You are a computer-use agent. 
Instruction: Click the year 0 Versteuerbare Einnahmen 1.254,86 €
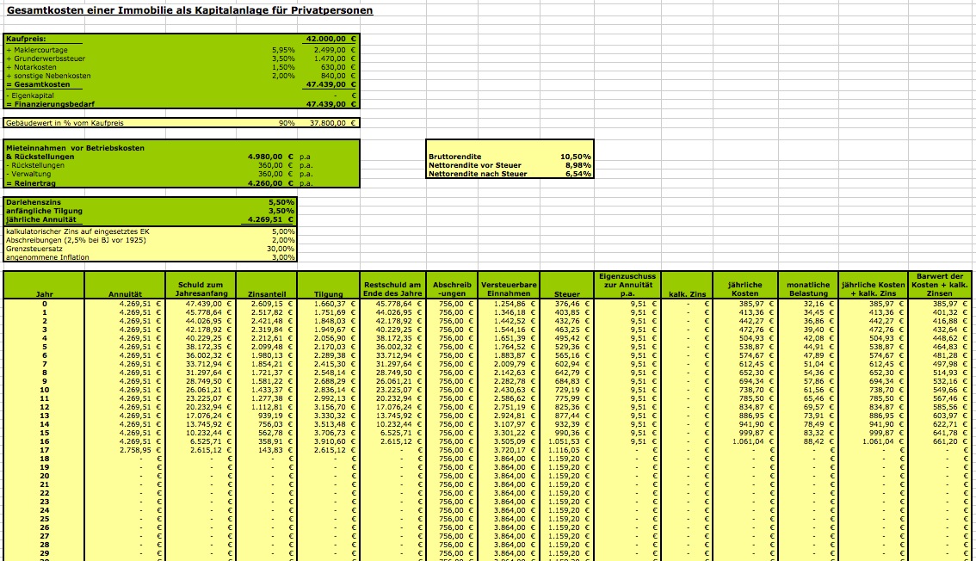(x=515, y=304)
